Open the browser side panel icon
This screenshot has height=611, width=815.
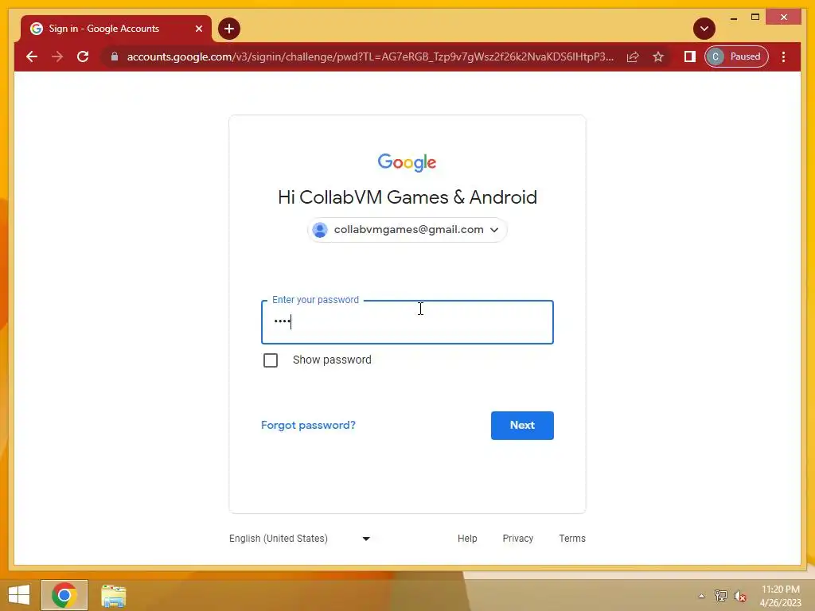[x=689, y=56]
